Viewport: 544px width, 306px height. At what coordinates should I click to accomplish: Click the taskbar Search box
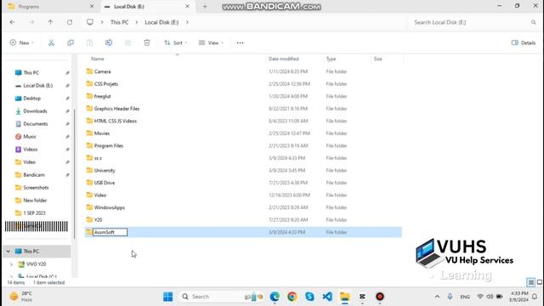click(222, 297)
